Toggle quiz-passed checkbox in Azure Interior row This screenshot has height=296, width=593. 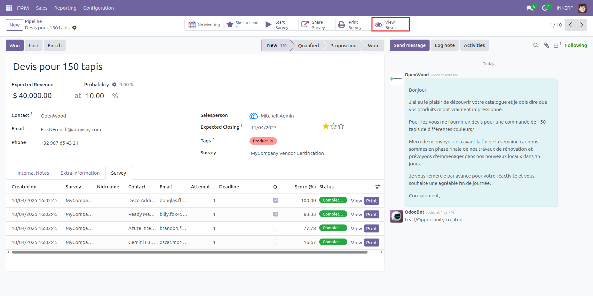point(276,228)
